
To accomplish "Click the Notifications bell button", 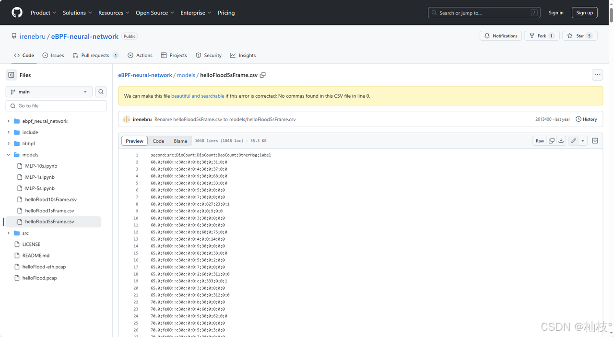I will [x=501, y=36].
